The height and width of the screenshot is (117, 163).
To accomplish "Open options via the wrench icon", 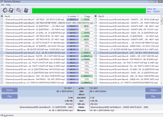I will (19, 10).
